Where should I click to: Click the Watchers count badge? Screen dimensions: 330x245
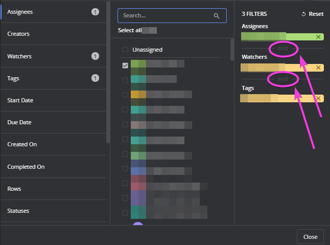95,56
